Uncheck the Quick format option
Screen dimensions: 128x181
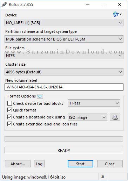(x=9, y=110)
